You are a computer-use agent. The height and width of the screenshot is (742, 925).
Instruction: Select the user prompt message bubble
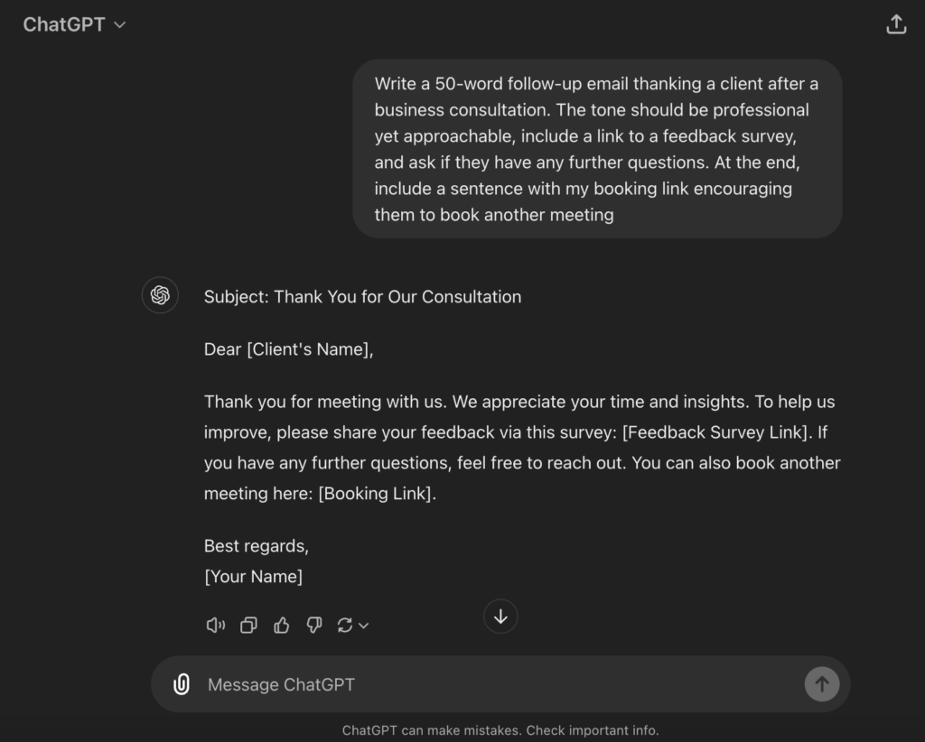click(x=596, y=149)
